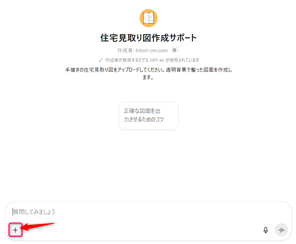This screenshot has width=296, height=244.
Task: Click the 住宅見取り図作成サポート title
Action: point(149,38)
